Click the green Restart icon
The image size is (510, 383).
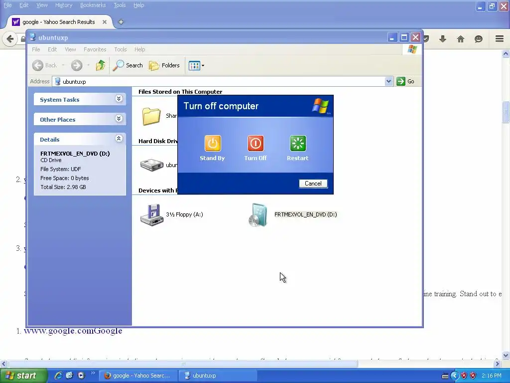[298, 144]
